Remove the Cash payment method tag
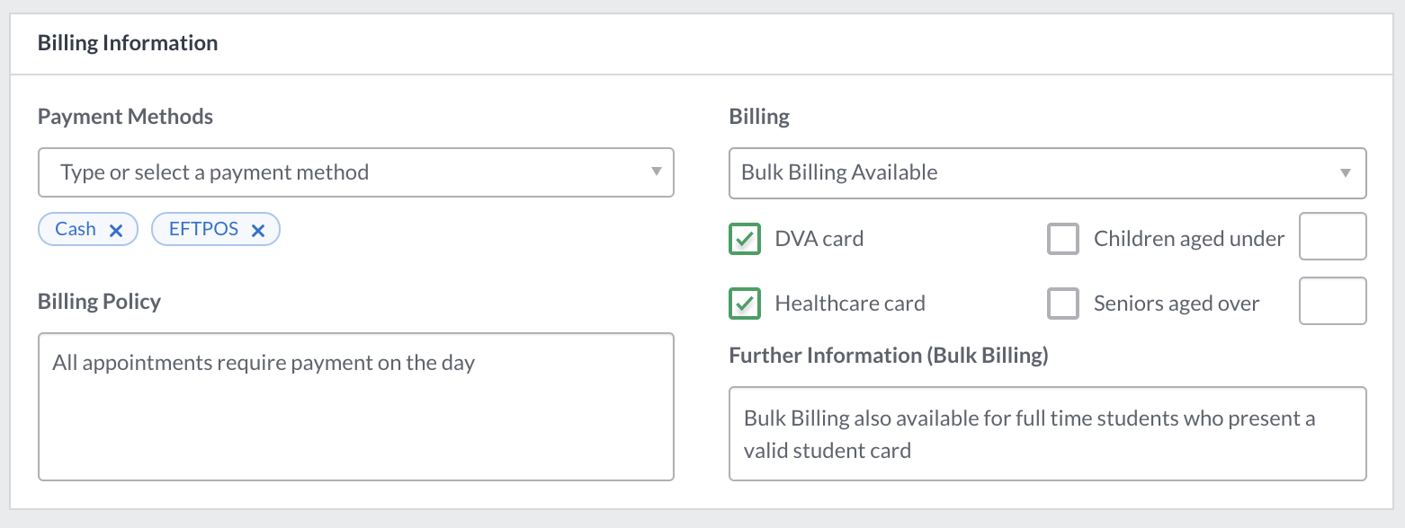The height and width of the screenshot is (528, 1405). click(x=115, y=230)
